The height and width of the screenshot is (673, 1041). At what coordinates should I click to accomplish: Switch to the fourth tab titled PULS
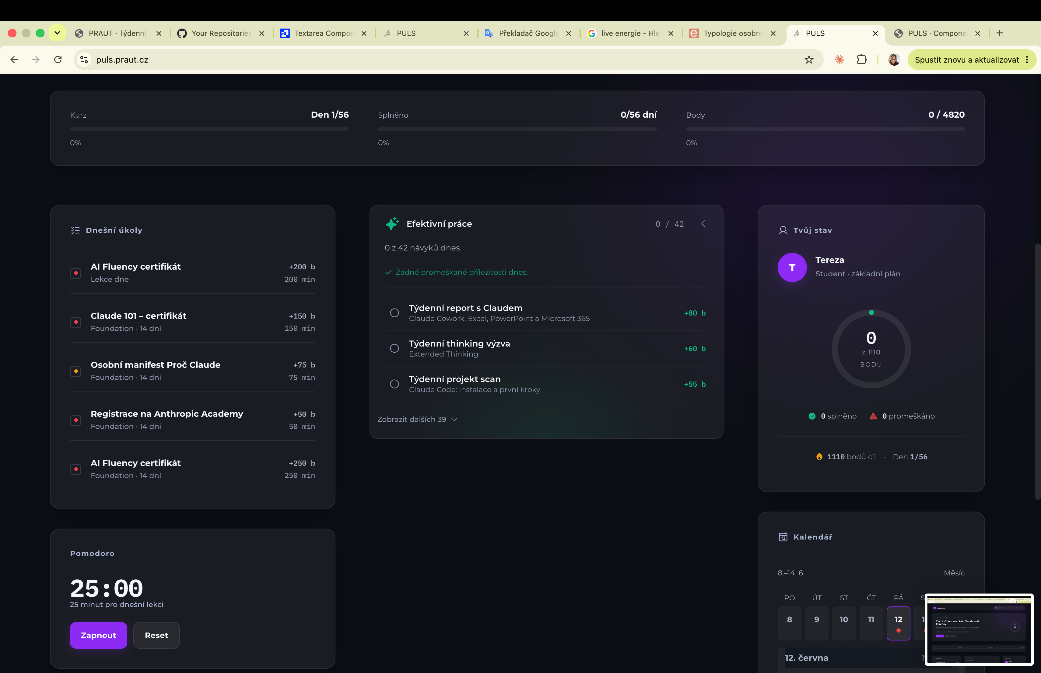click(x=425, y=33)
